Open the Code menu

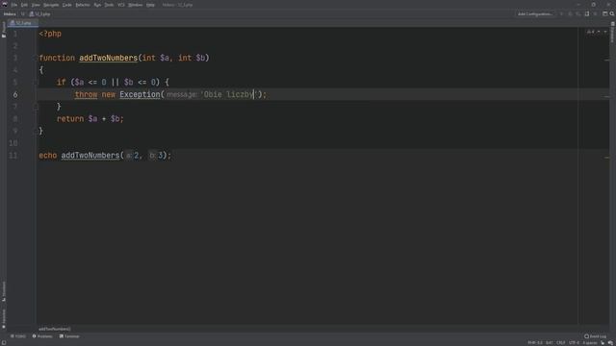(x=67, y=5)
